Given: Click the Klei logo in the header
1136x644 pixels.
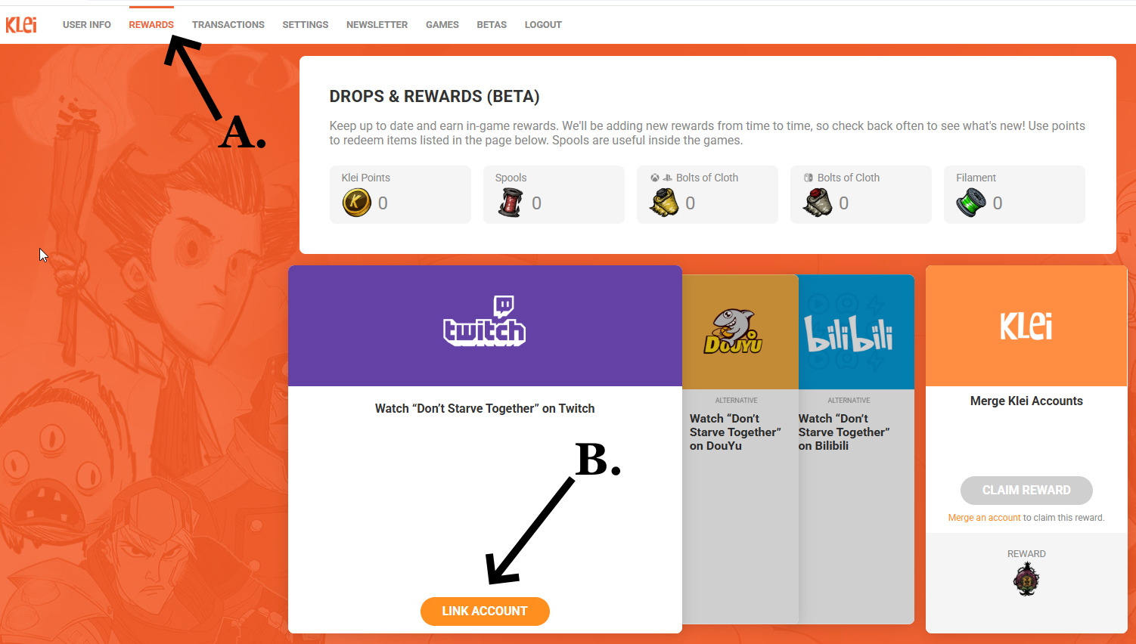Looking at the screenshot, I should point(21,24).
